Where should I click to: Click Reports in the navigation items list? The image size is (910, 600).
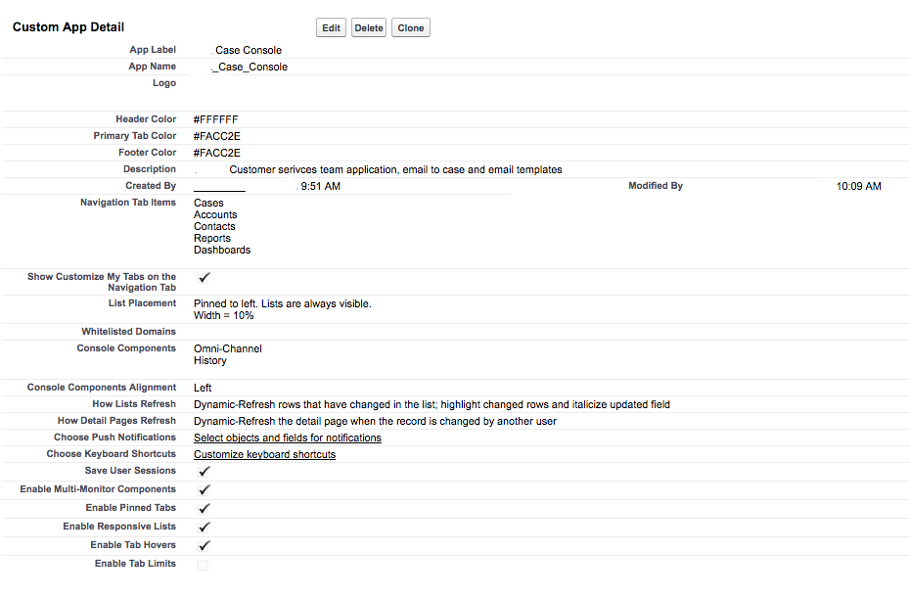212,238
